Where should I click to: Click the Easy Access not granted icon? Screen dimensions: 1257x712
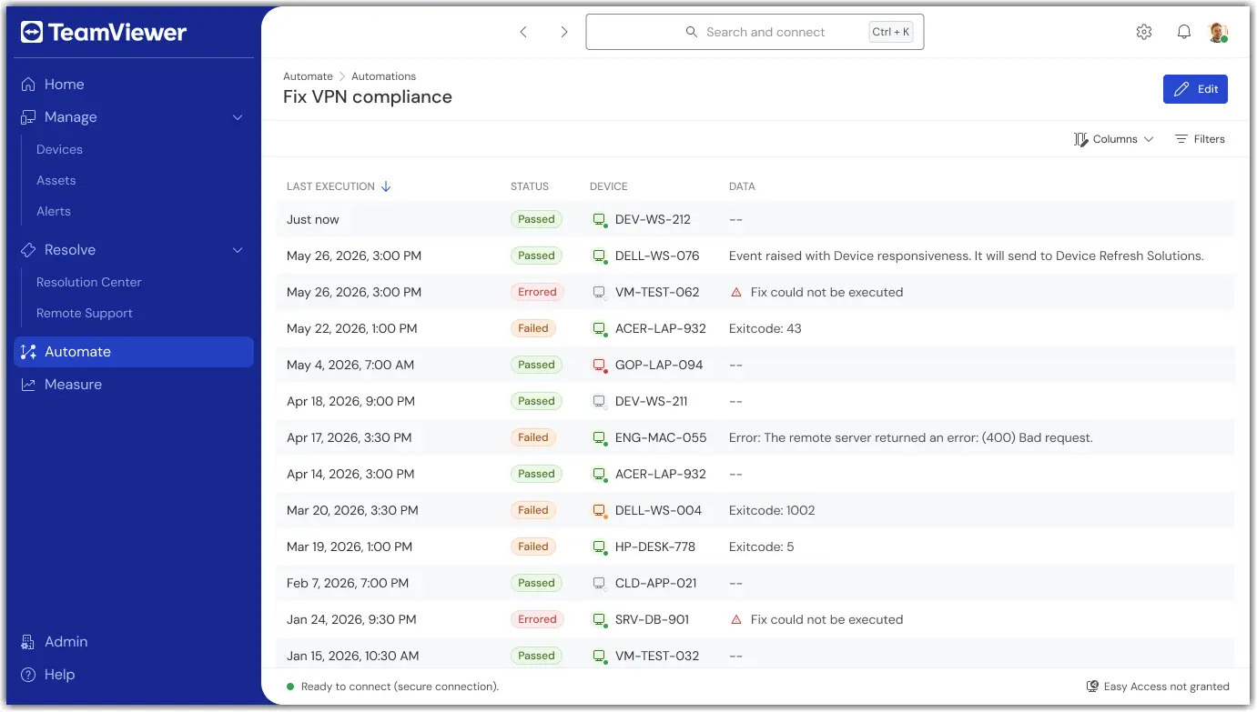[1092, 687]
